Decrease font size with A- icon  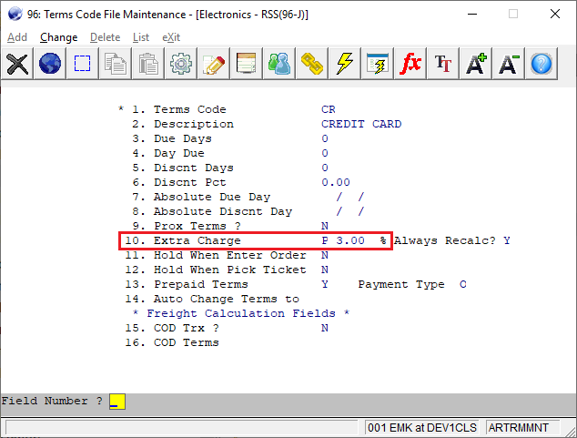(509, 64)
